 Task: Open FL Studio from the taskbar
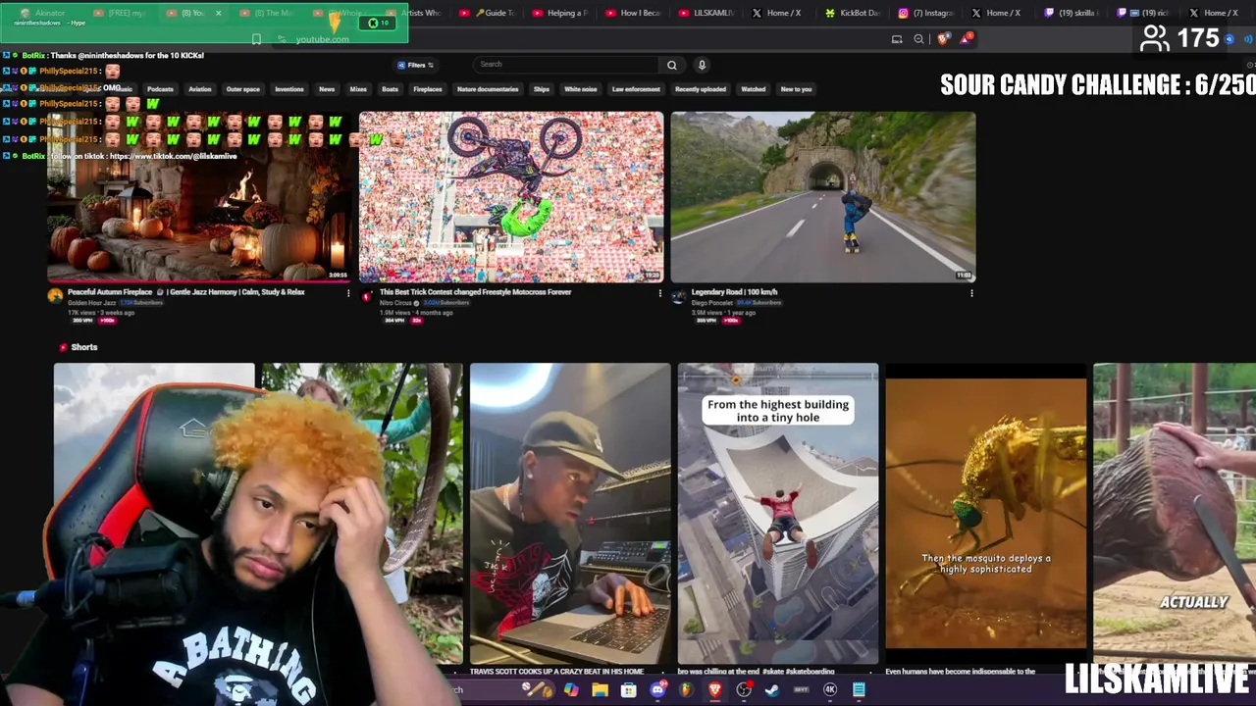686,690
